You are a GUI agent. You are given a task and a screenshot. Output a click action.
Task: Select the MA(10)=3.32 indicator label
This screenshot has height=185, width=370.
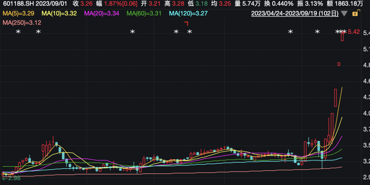click(x=59, y=13)
